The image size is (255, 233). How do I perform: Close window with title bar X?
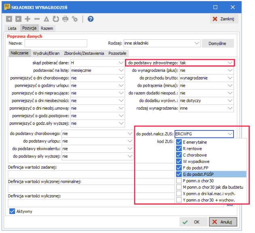[x=233, y=7]
